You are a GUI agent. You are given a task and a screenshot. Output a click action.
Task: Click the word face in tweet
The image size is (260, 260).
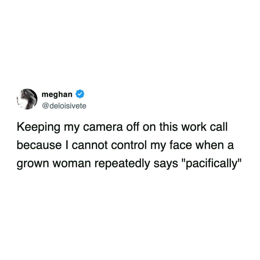pos(181,145)
